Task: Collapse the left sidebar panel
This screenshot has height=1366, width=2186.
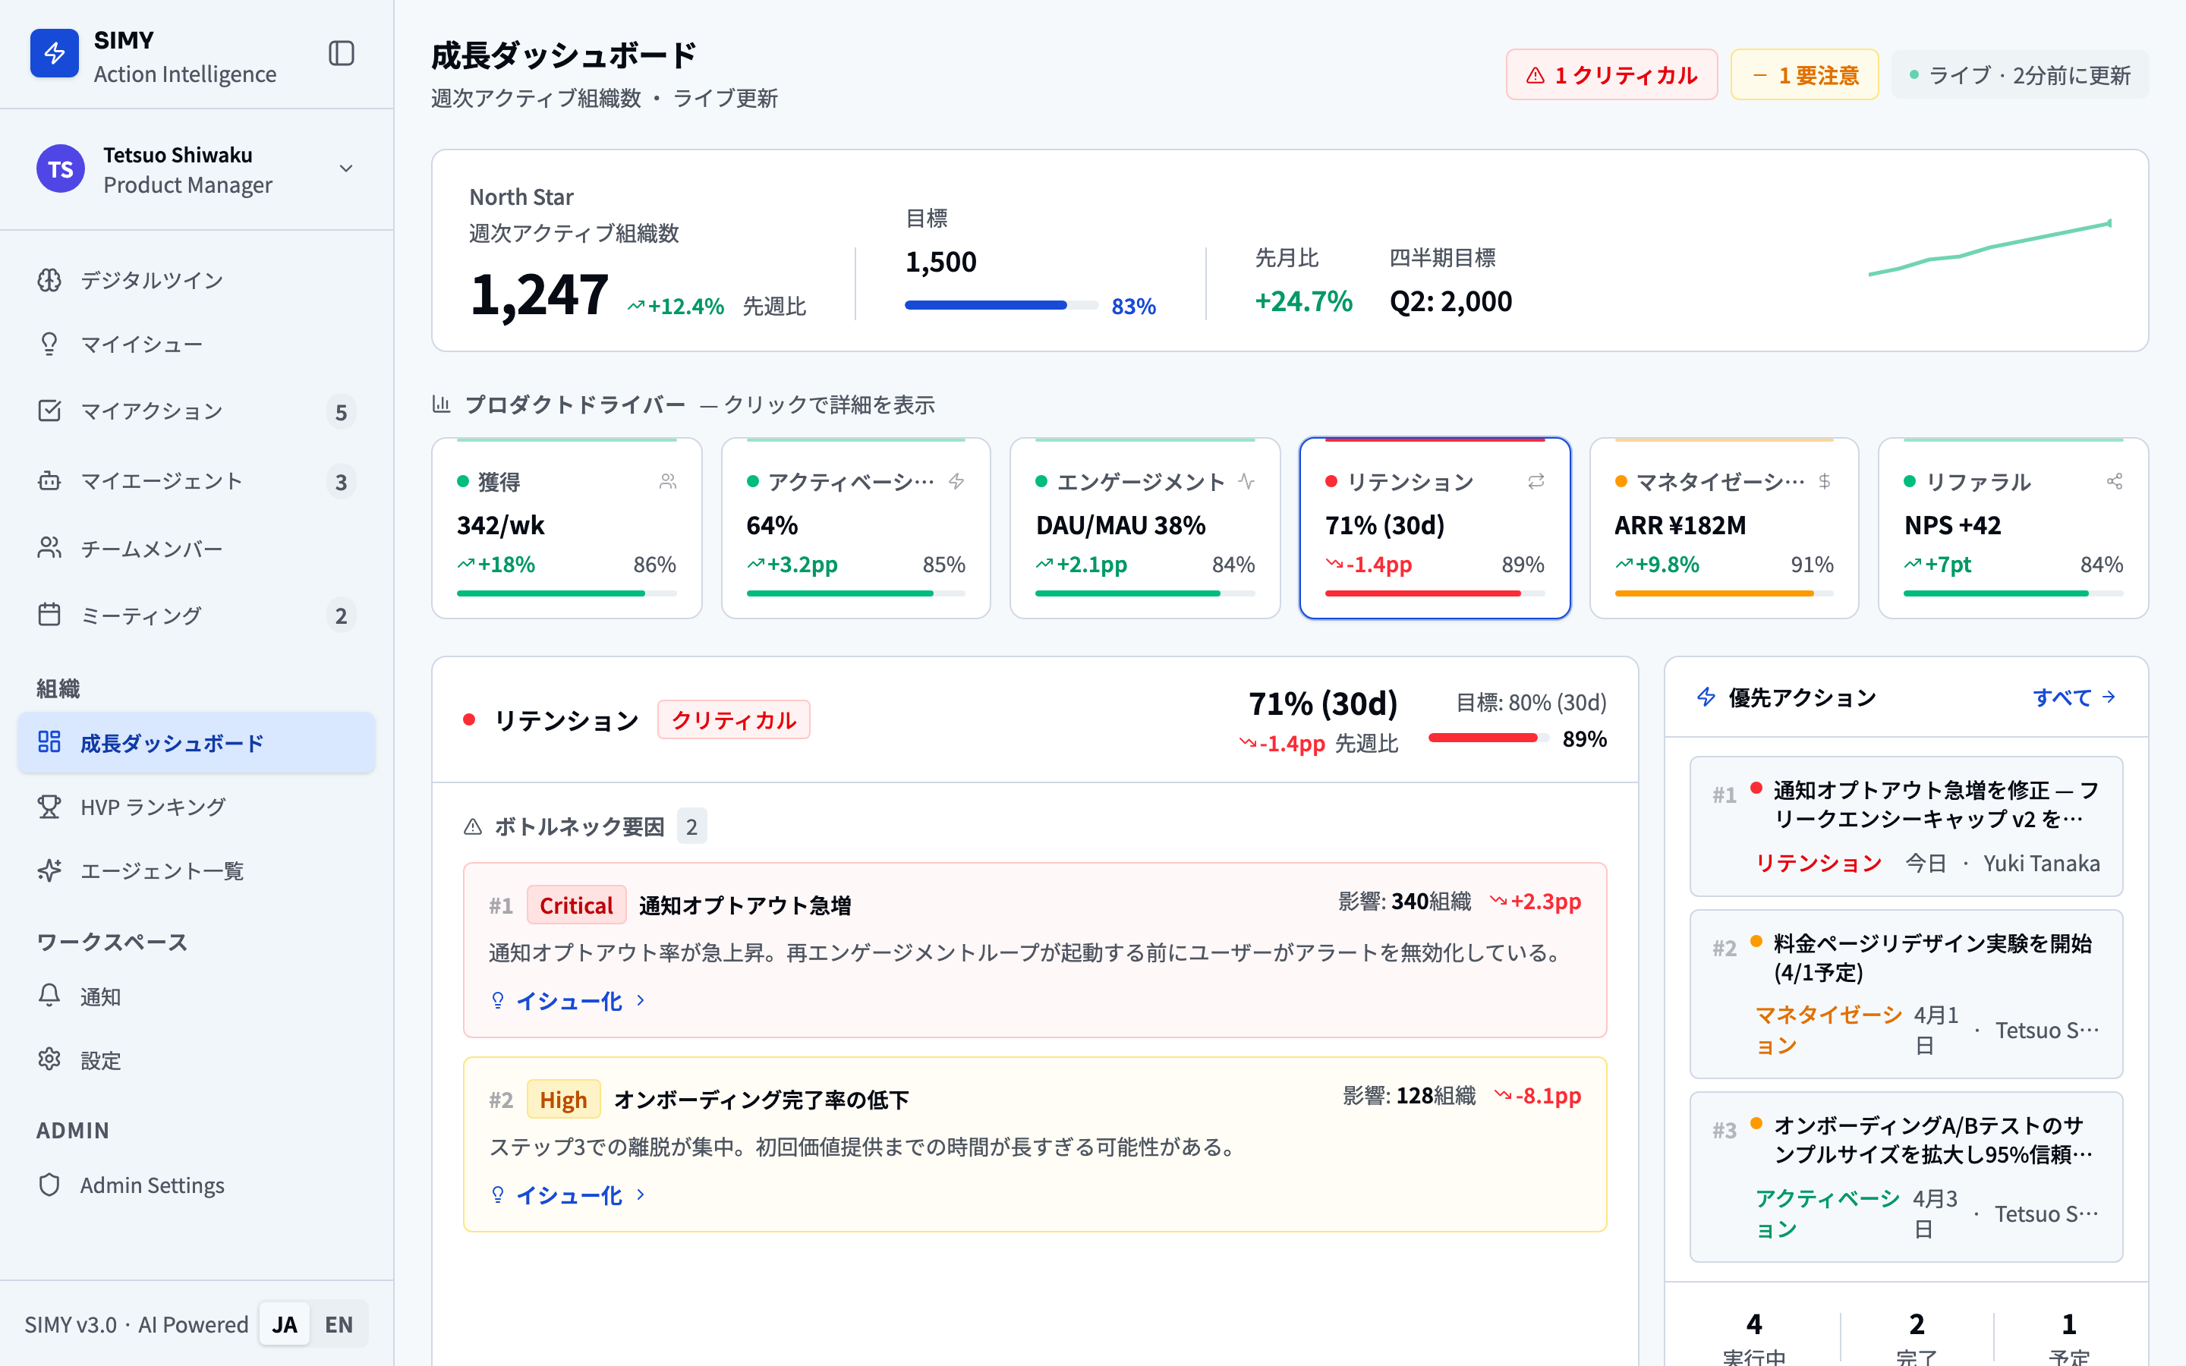Action: pyautogui.click(x=342, y=53)
